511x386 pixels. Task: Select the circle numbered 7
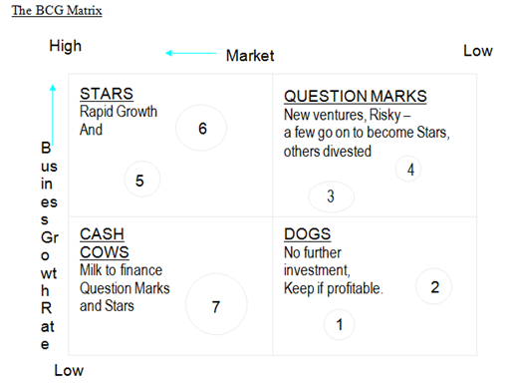point(216,304)
